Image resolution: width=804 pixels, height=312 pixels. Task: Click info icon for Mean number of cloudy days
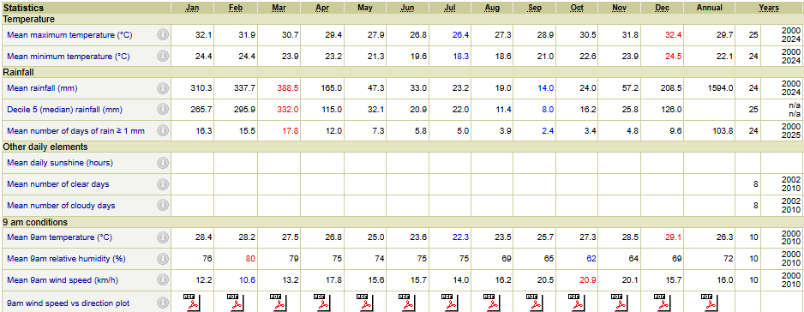pyautogui.click(x=163, y=205)
